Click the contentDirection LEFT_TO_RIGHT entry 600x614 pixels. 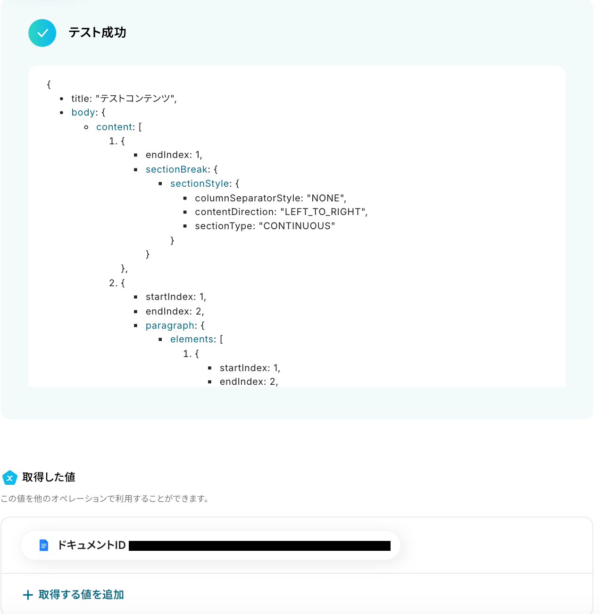(x=281, y=212)
